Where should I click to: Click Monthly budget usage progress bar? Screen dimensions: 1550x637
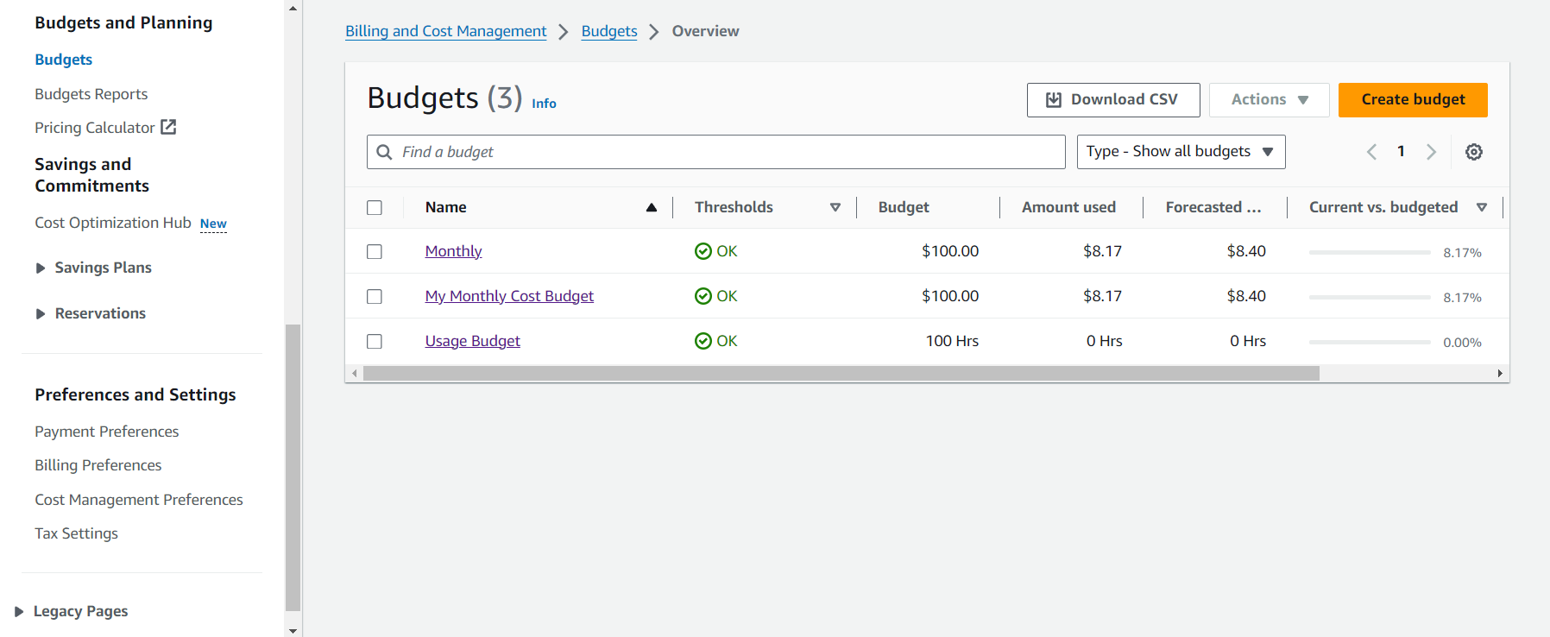tap(1370, 252)
